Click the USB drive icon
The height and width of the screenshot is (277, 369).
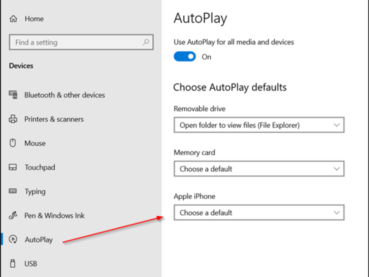coord(13,263)
